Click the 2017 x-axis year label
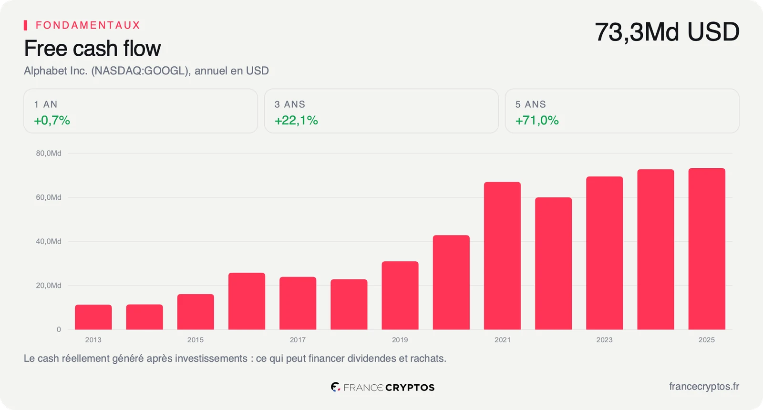 point(298,340)
